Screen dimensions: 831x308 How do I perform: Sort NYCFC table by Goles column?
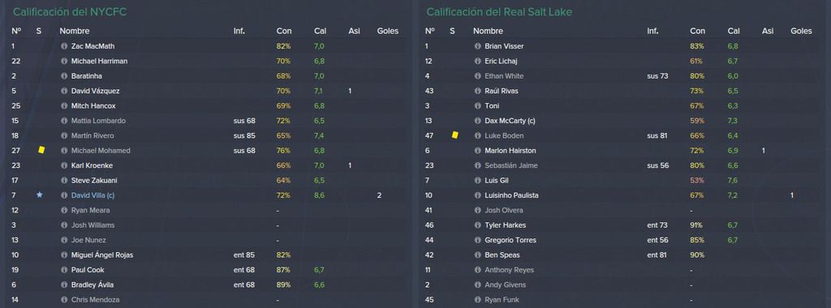(387, 32)
